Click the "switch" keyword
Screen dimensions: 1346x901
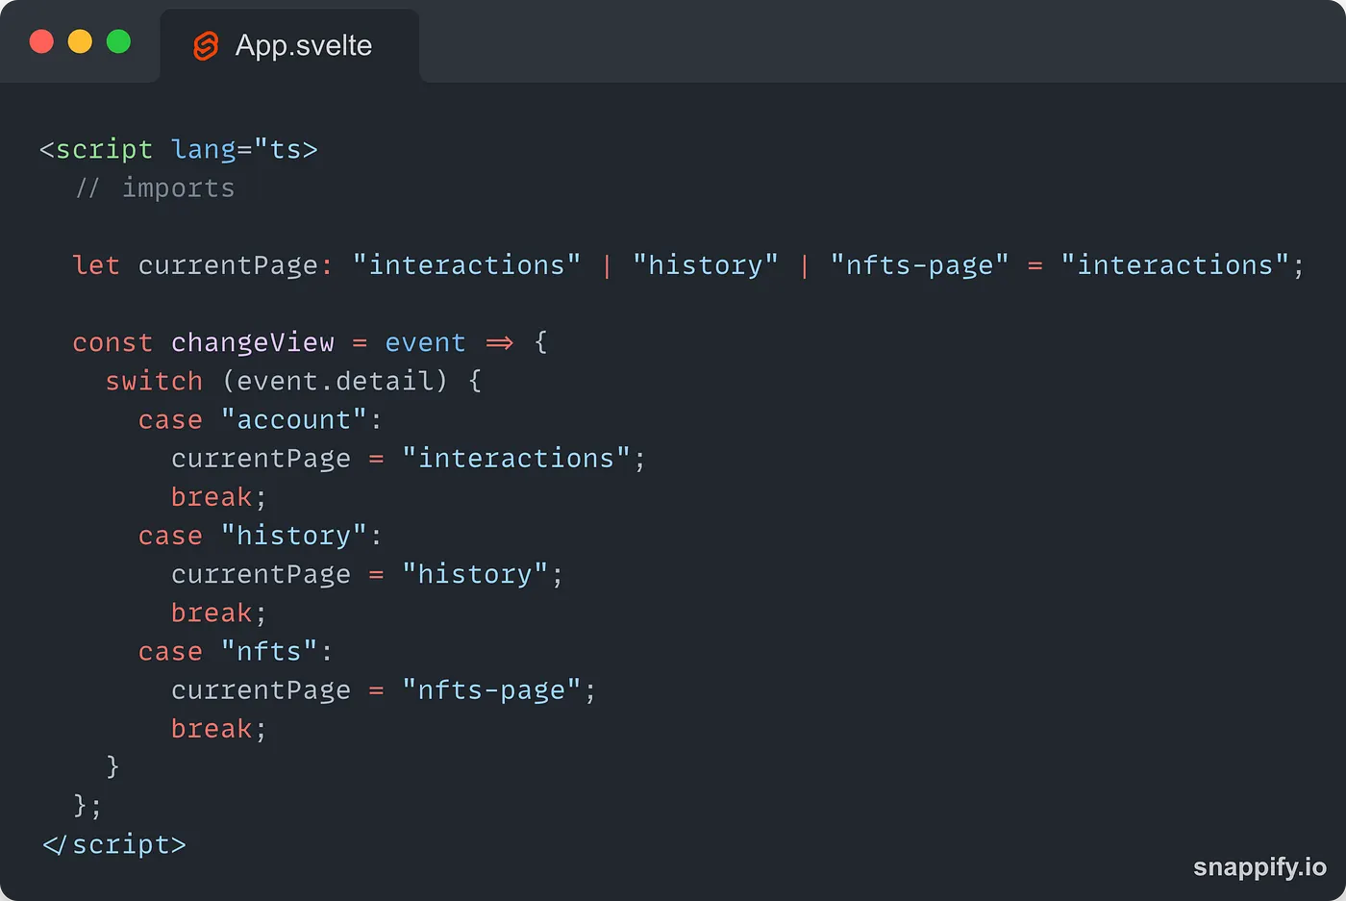[154, 381]
